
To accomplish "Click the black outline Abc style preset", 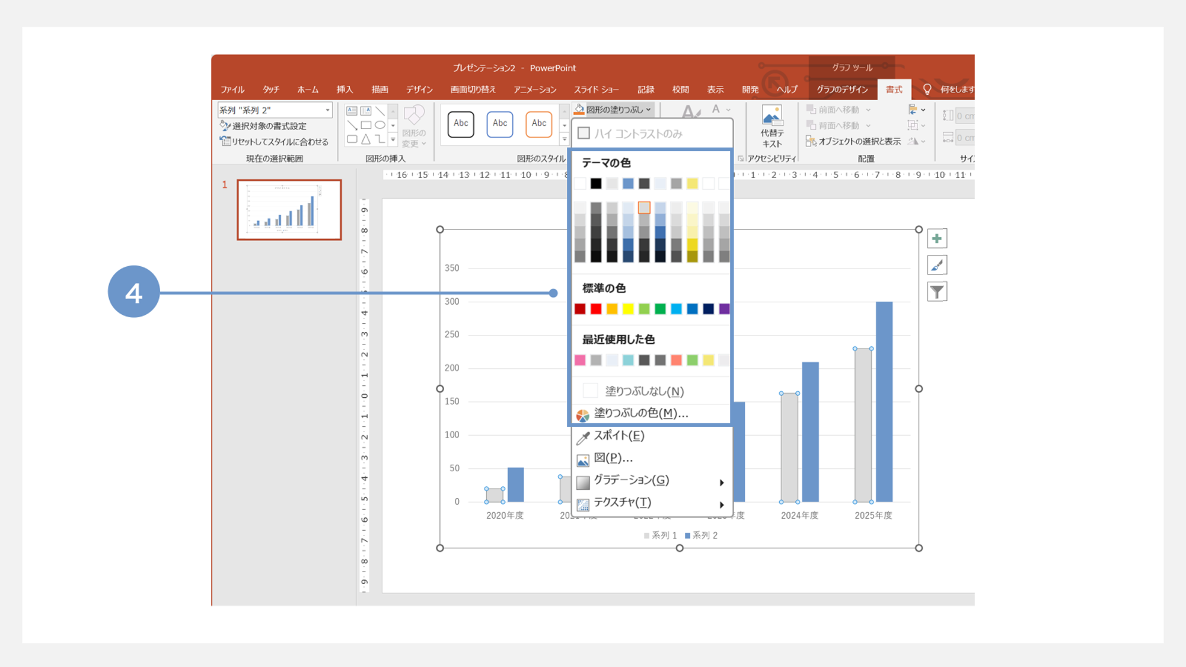I will (461, 124).
